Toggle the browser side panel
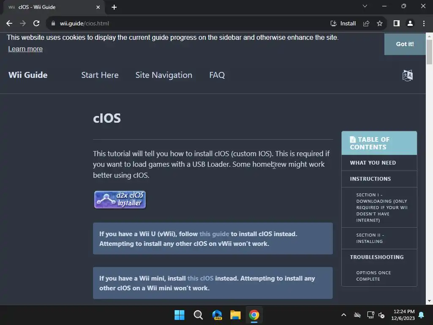This screenshot has width=433, height=325. [397, 24]
